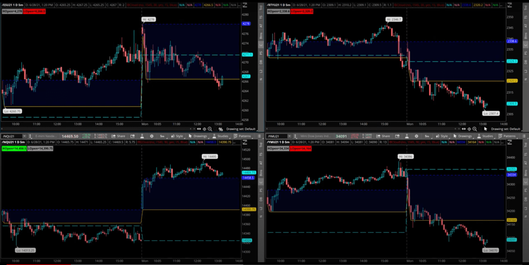Toggle the Trd side panel on /ESU21 chart
Image resolution: width=529 pixels, height=265 pixels.
click(x=261, y=7)
